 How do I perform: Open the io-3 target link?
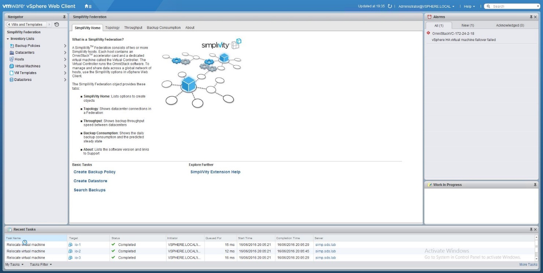[77, 258]
